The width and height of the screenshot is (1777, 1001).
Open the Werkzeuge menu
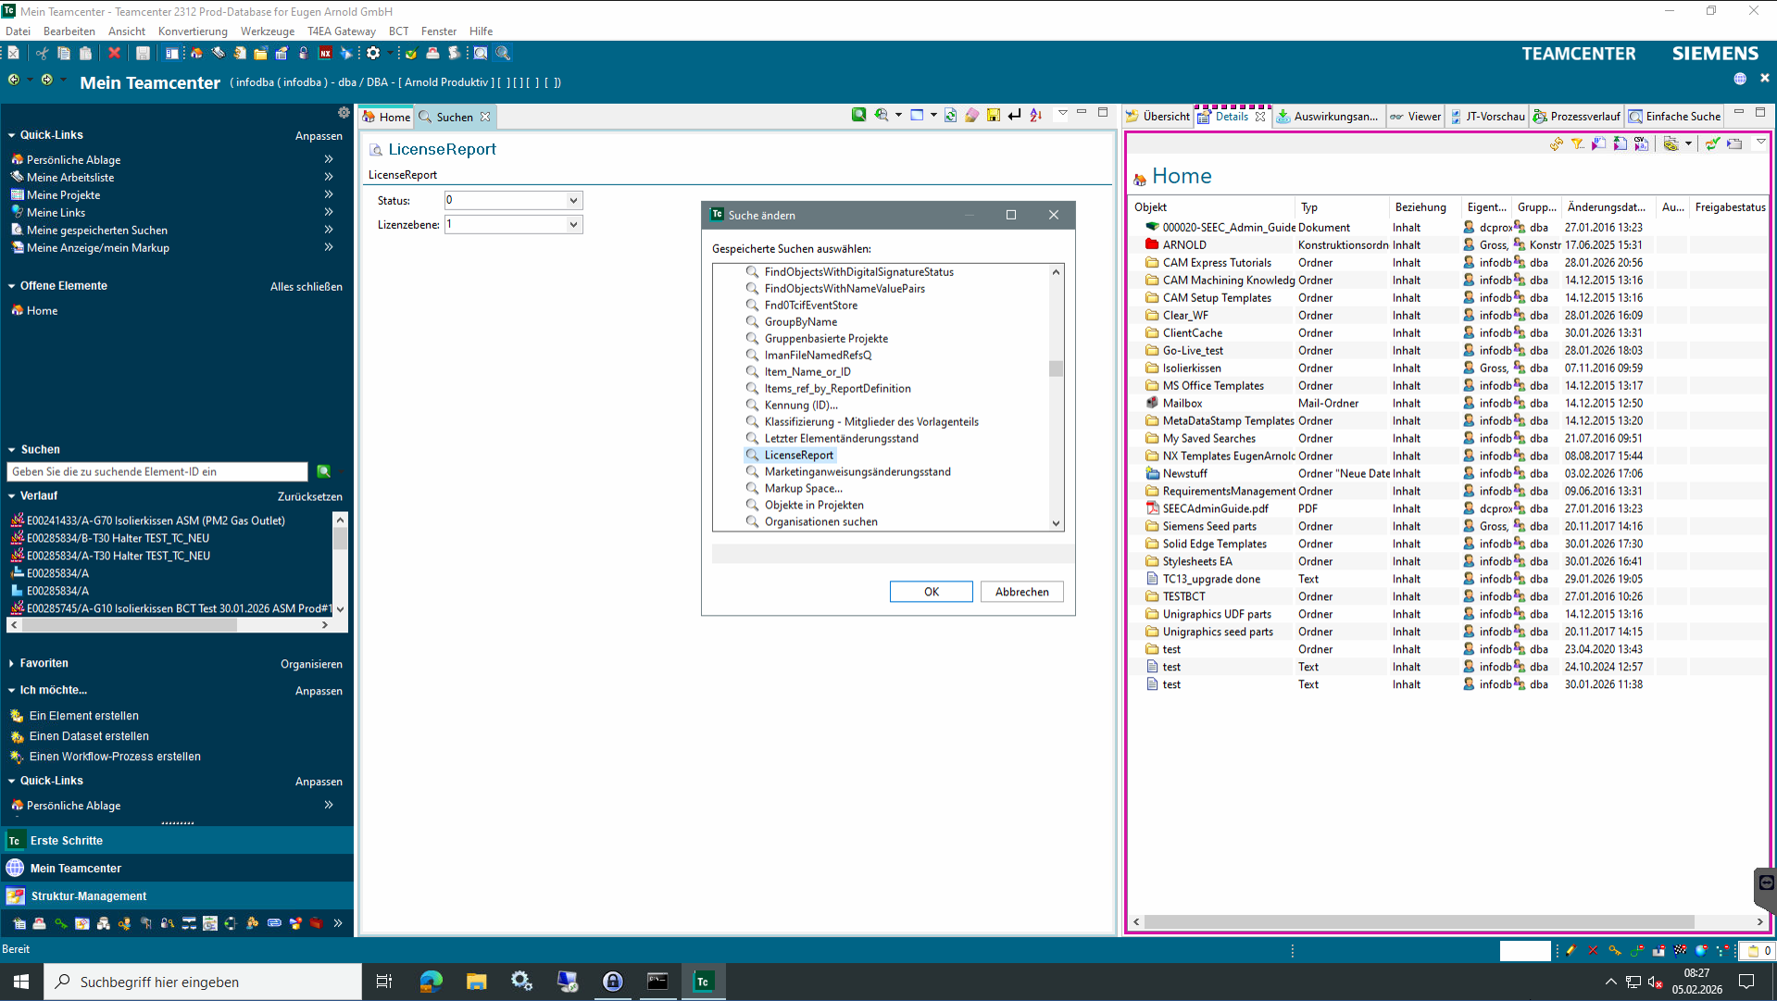pyautogui.click(x=267, y=31)
